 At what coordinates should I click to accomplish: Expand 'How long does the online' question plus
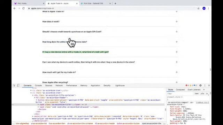pyautogui.click(x=177, y=42)
